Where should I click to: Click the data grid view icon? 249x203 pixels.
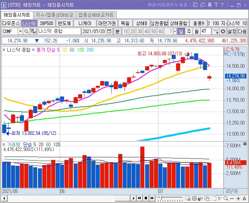188,198
